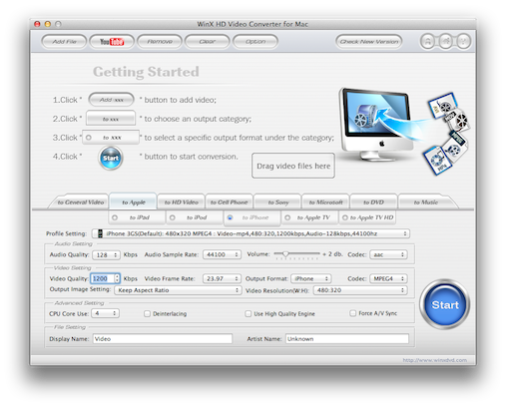
Task: Click the Add File button
Action: coord(64,42)
